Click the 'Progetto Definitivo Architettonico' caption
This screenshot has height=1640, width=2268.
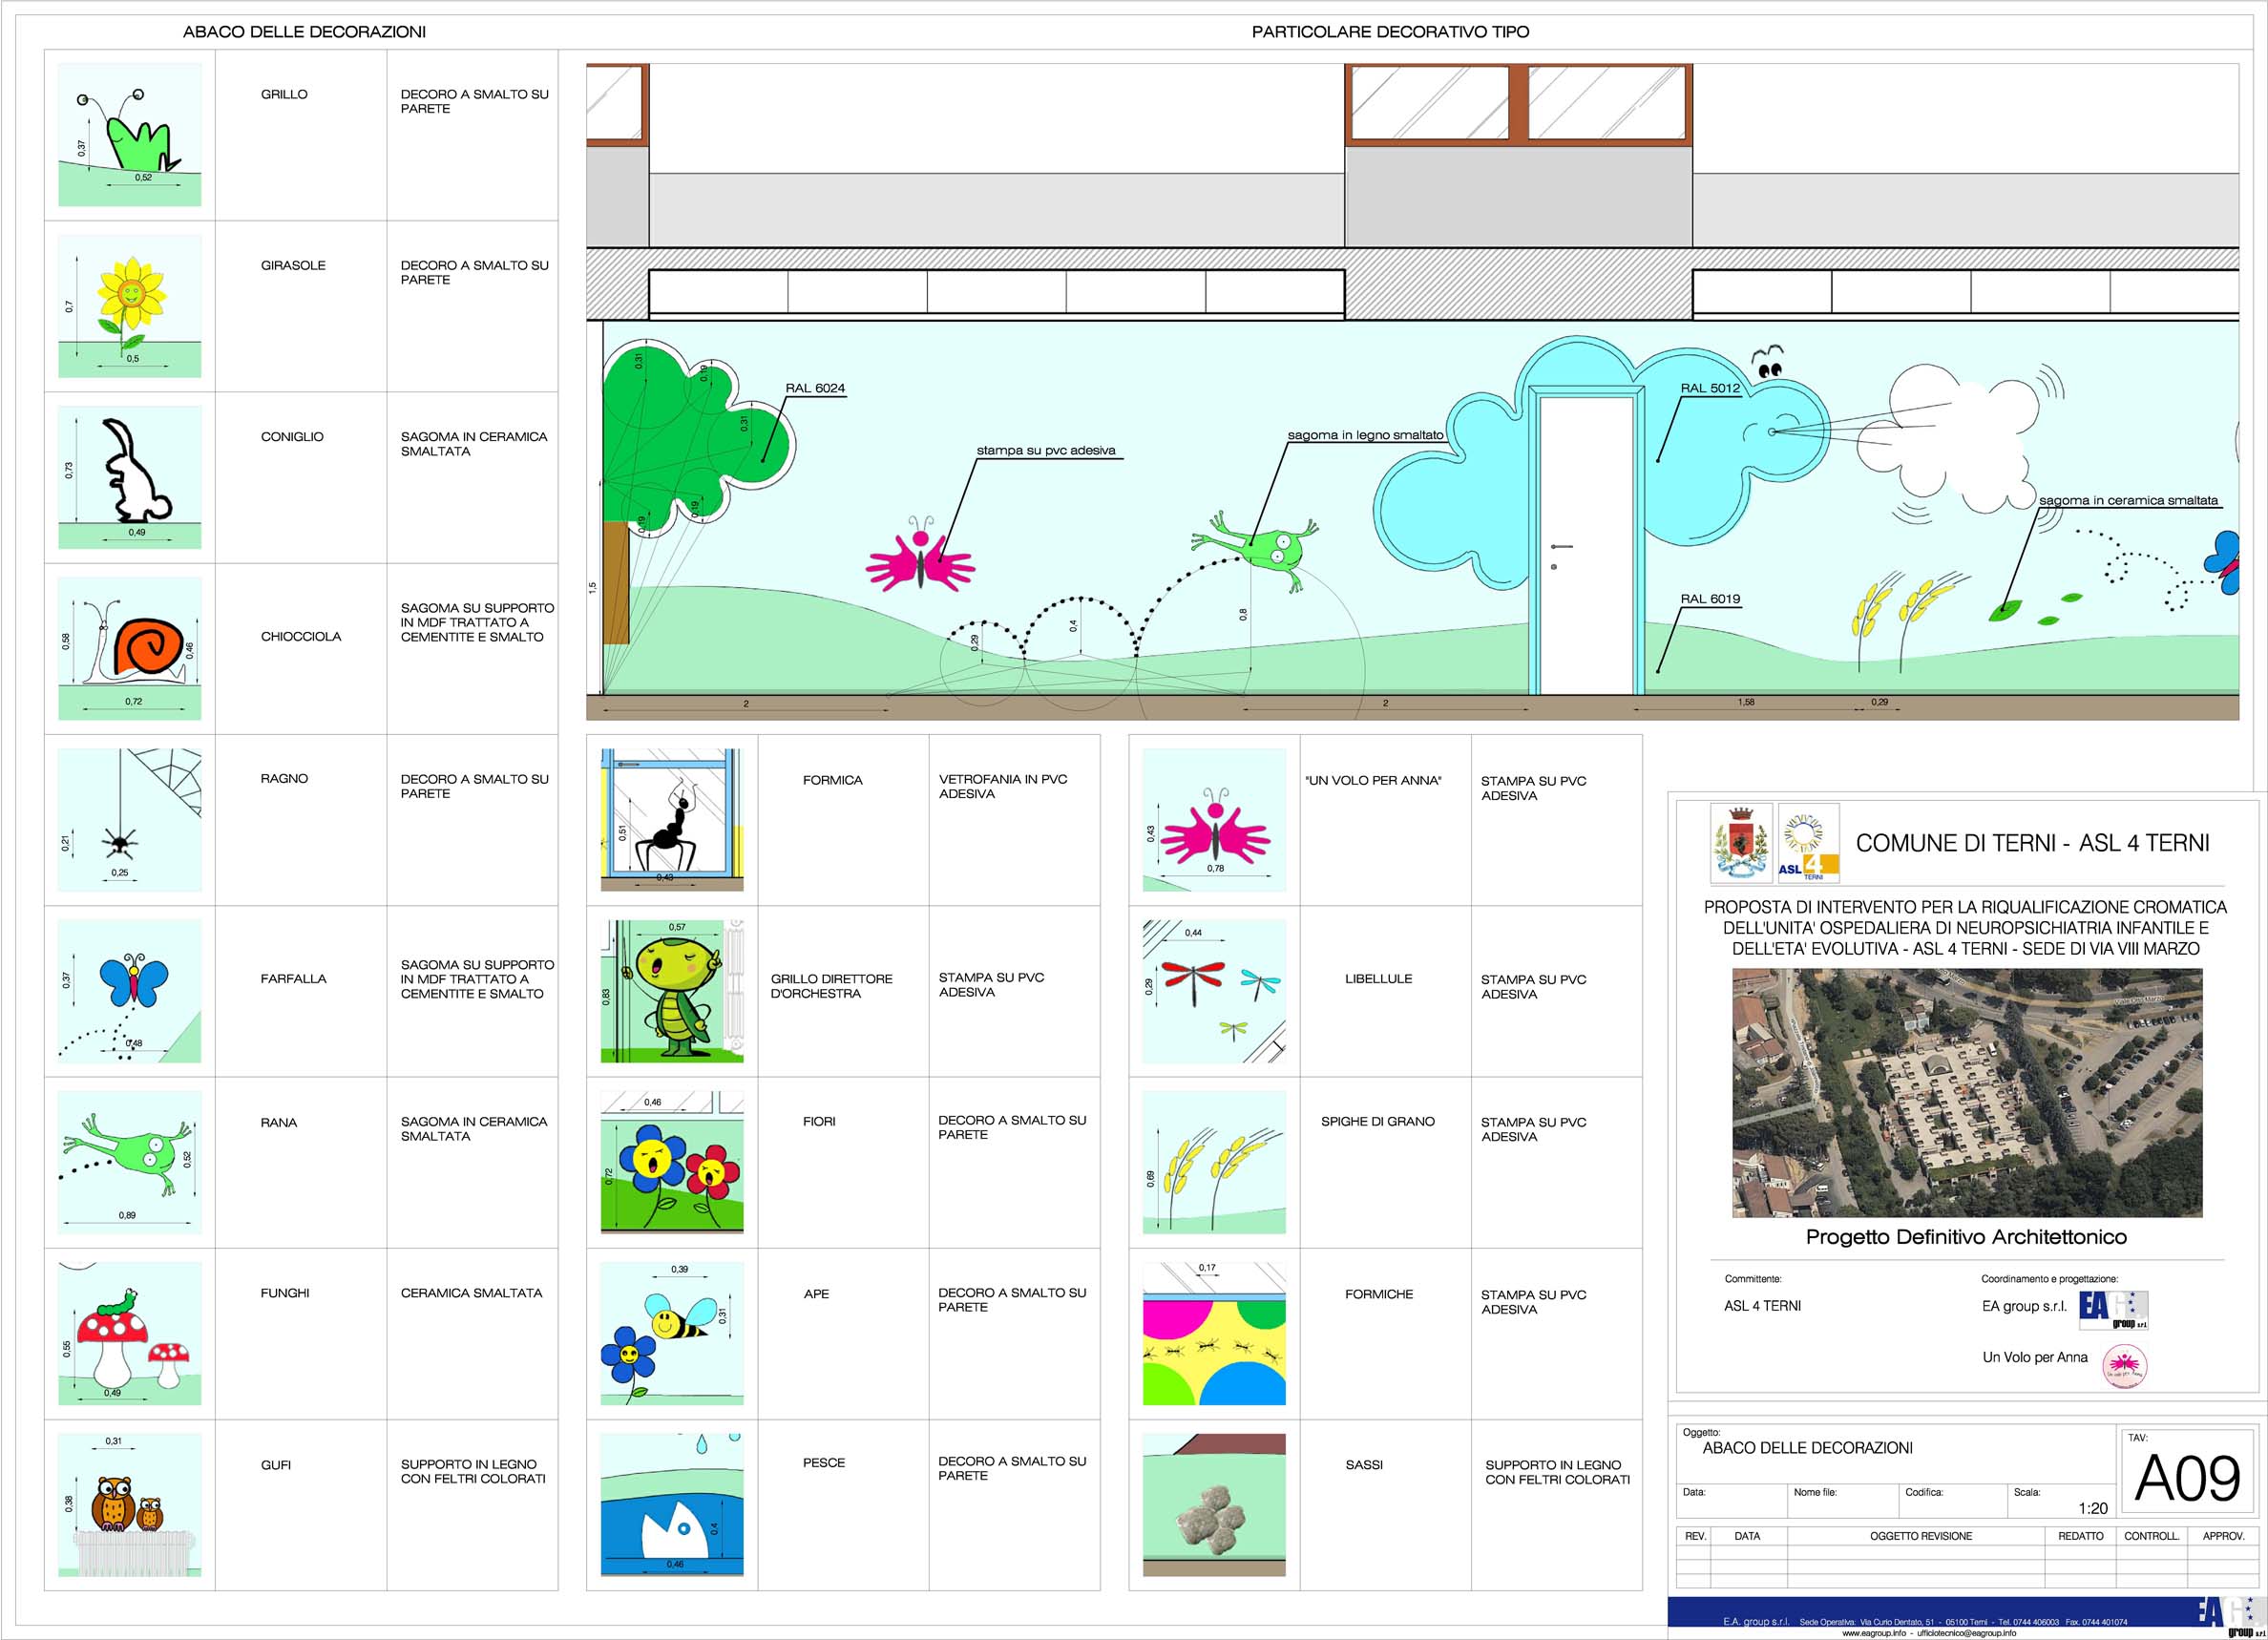pyautogui.click(x=1966, y=1237)
